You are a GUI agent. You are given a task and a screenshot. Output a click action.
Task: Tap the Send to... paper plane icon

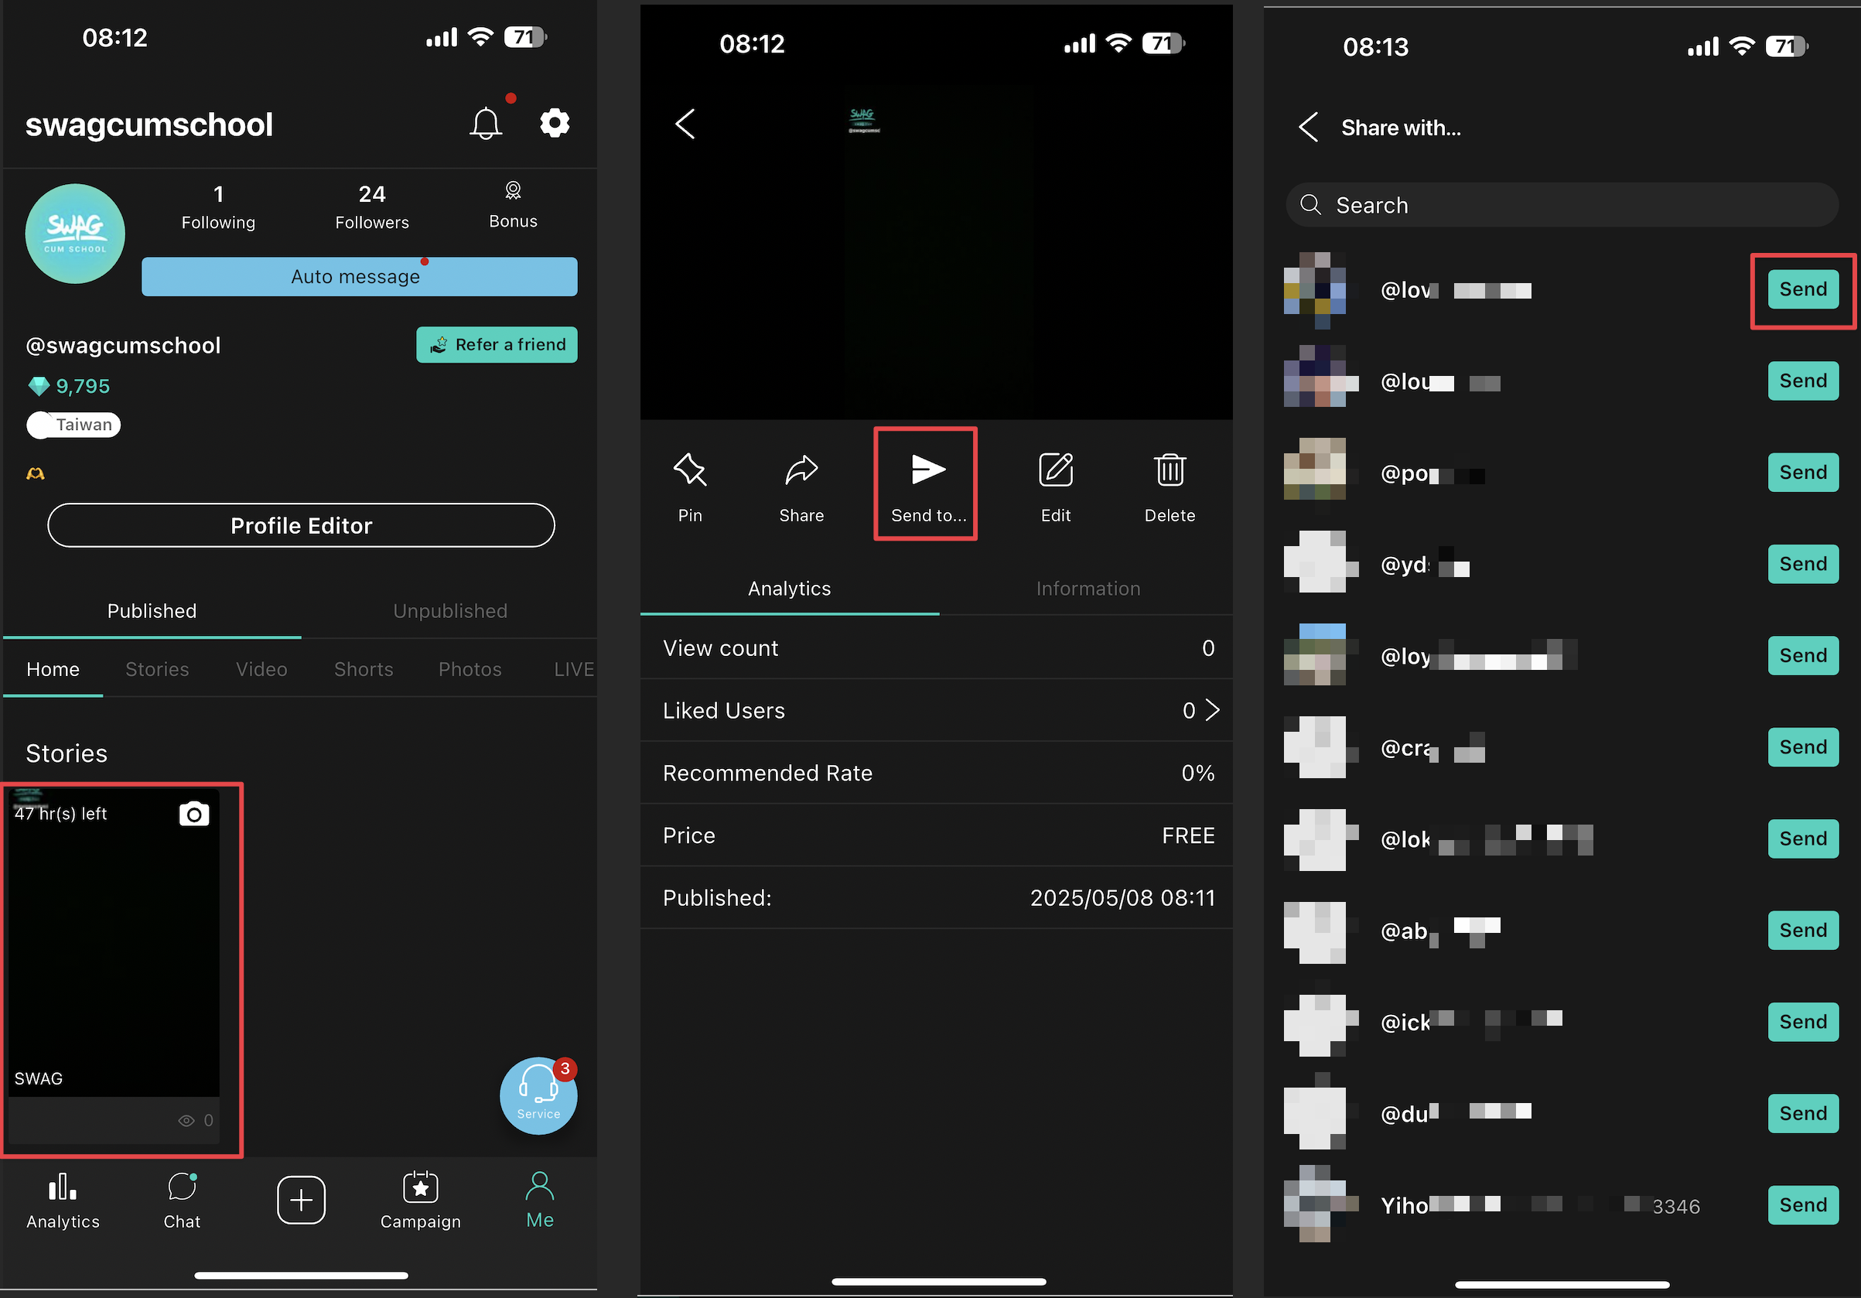[927, 471]
